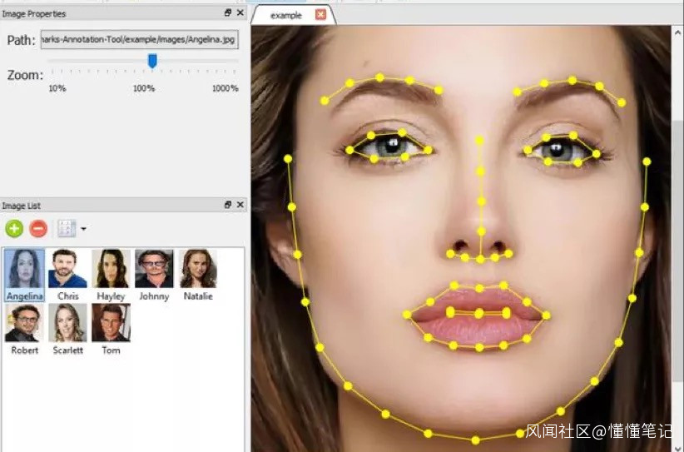Click the Path input field
Viewport: 684px width, 452px height.
tap(140, 40)
